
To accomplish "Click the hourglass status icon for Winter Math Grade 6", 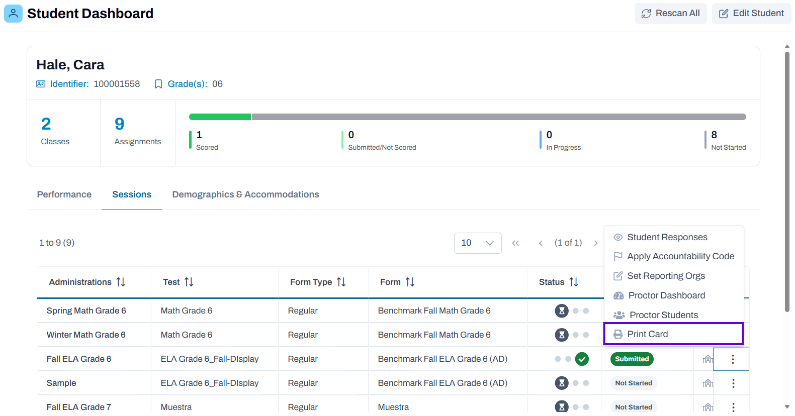I will (x=562, y=335).
